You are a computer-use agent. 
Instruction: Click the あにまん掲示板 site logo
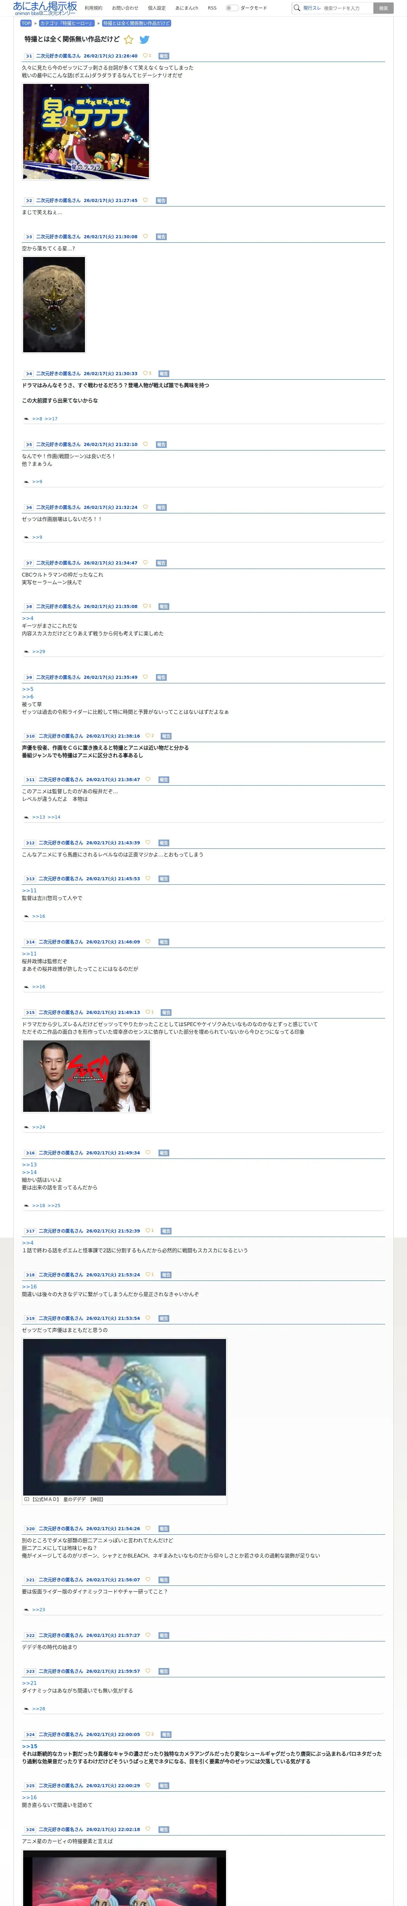tap(44, 8)
